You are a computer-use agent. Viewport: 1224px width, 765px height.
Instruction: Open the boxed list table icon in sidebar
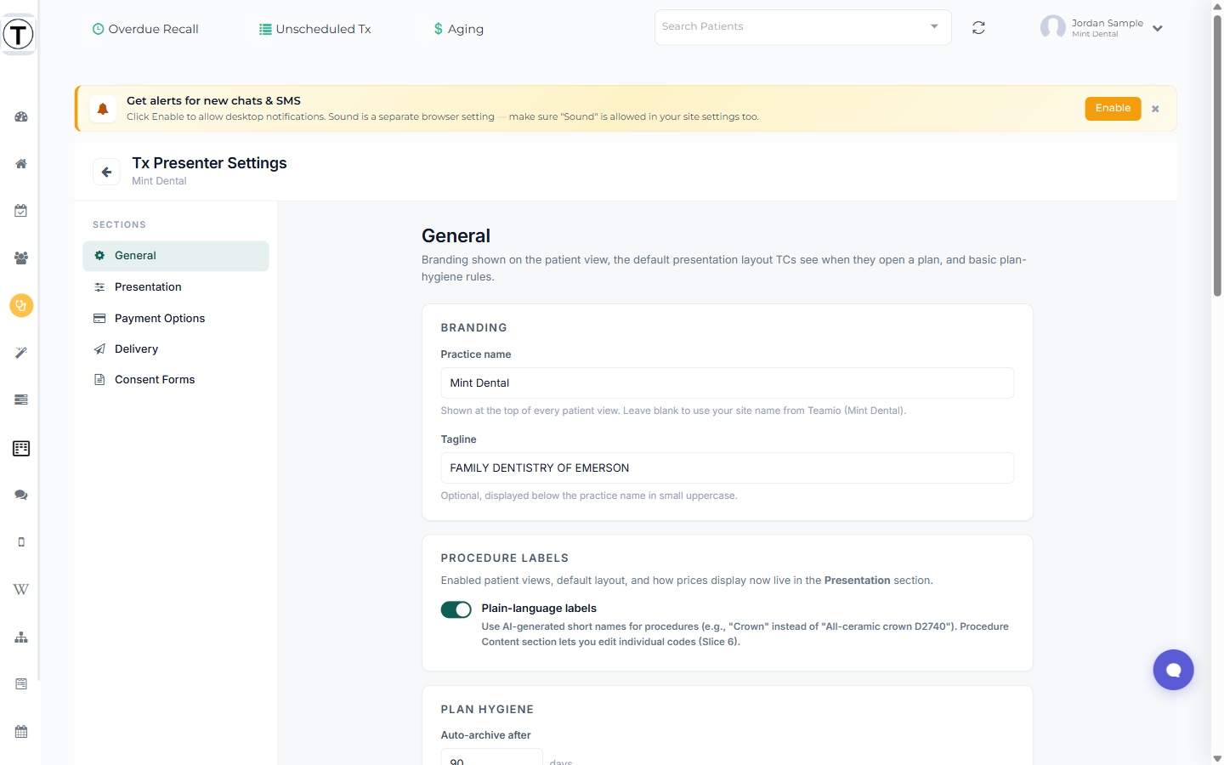(21, 448)
